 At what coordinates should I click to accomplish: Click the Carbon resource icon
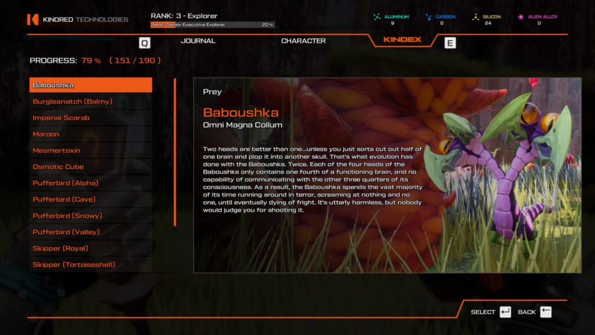pos(429,17)
